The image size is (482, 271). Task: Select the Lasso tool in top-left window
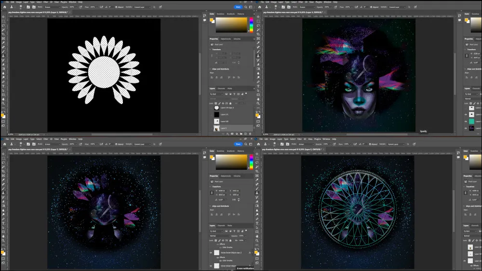click(x=3, y=26)
